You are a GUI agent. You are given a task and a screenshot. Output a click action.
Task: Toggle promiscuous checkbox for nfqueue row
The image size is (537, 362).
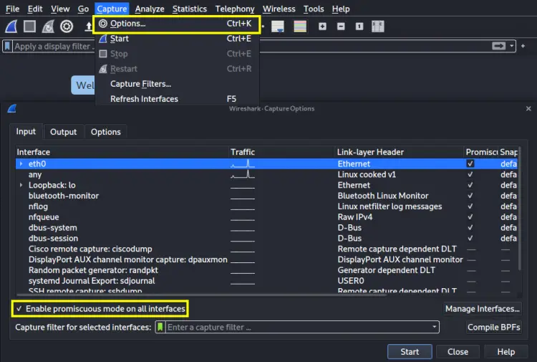(470, 217)
